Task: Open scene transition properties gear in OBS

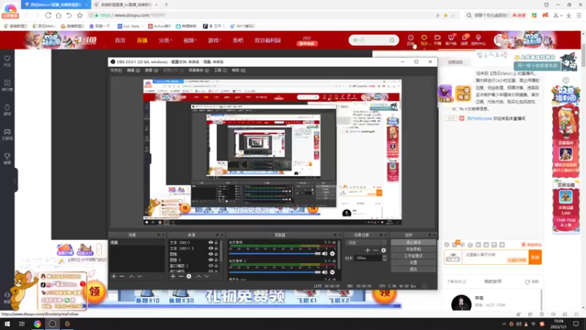Action: tap(383, 250)
